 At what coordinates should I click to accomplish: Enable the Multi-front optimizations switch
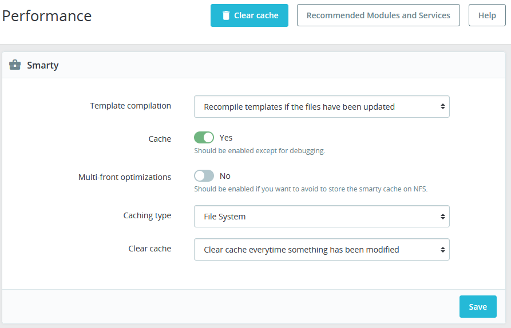[x=204, y=176]
